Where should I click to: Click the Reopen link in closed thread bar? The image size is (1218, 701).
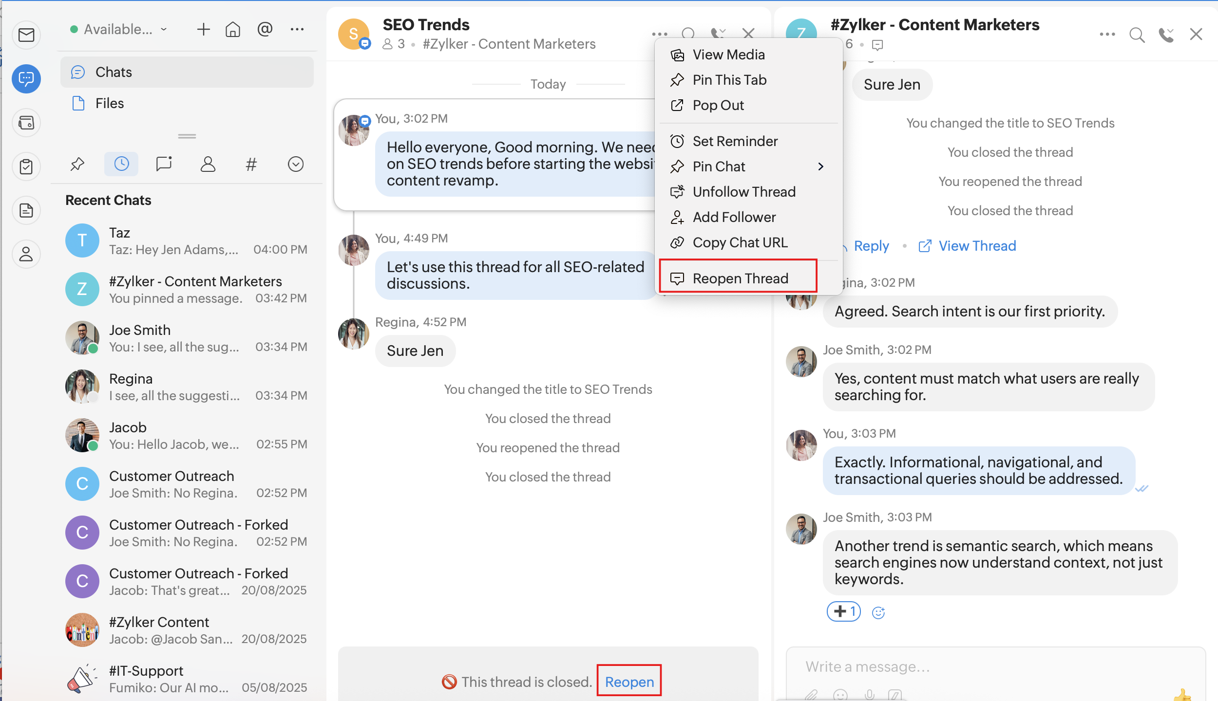[x=629, y=682]
